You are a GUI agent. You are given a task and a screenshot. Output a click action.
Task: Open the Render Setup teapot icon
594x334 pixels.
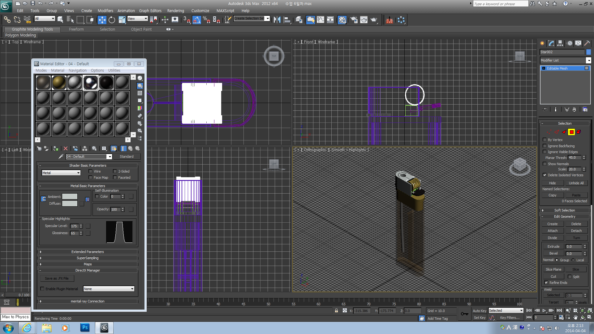click(x=354, y=20)
